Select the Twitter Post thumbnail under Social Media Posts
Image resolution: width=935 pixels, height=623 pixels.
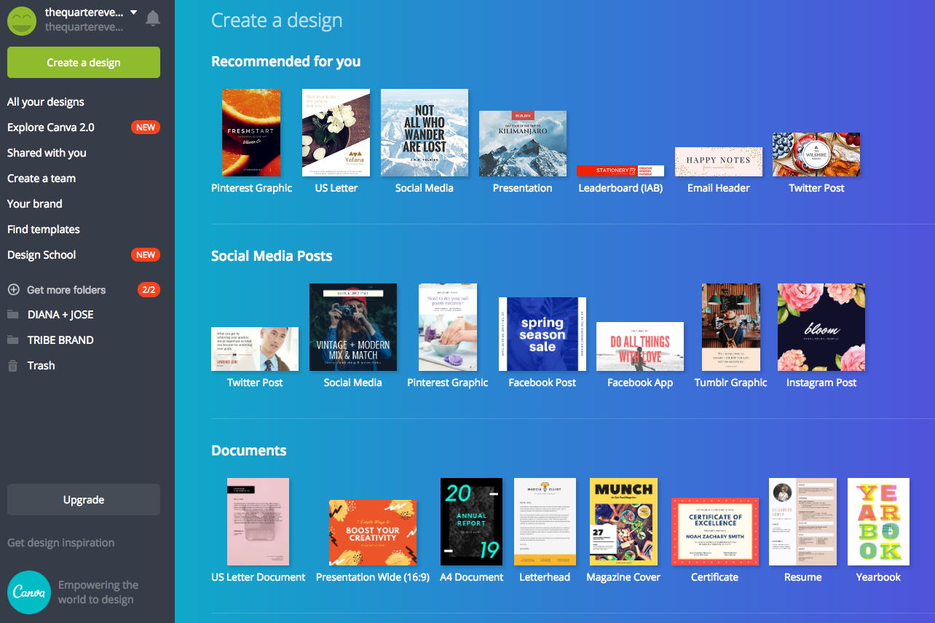point(255,349)
